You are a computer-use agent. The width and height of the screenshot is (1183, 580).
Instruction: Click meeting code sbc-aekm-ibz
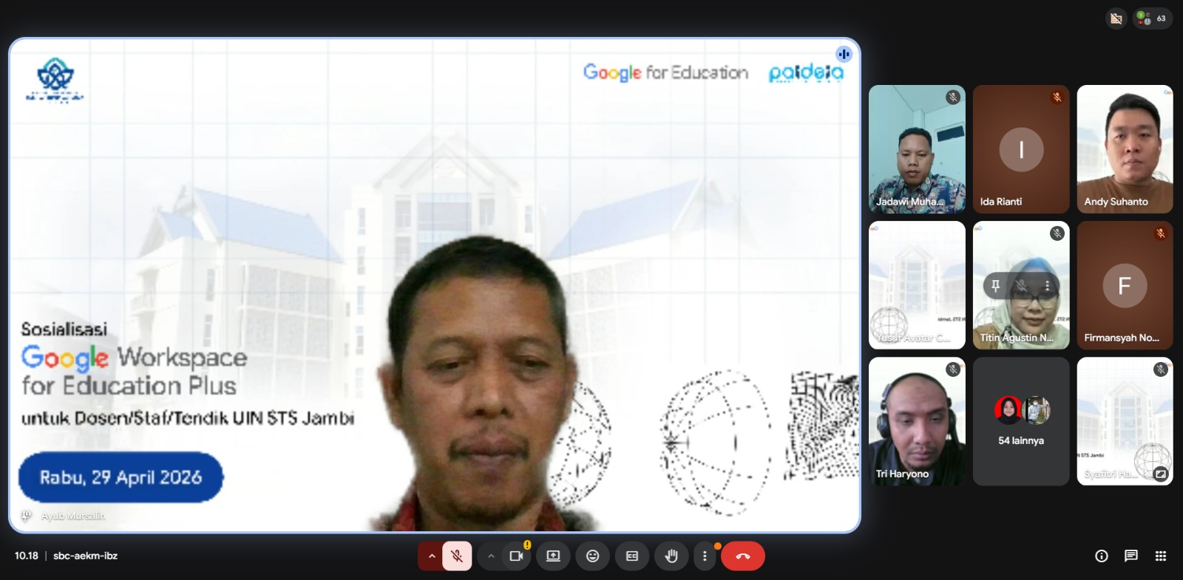coord(85,556)
